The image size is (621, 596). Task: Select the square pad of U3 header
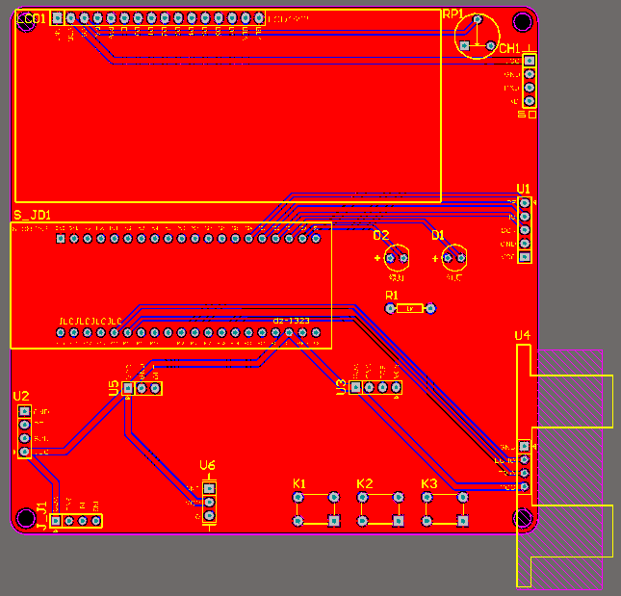[355, 387]
